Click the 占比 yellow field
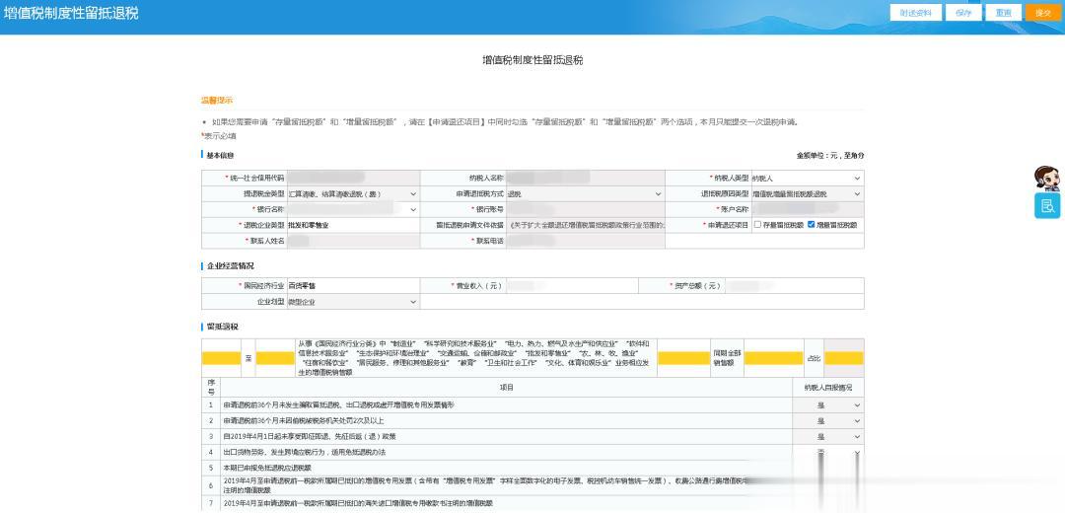 click(x=843, y=358)
